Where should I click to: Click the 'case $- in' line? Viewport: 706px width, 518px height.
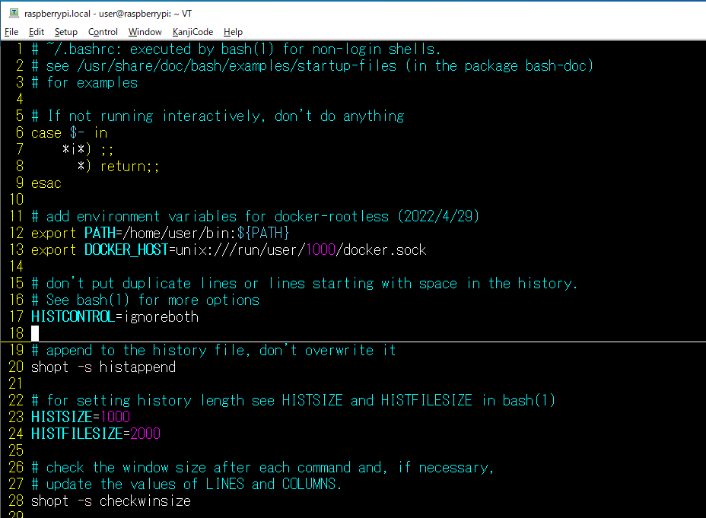(x=69, y=133)
